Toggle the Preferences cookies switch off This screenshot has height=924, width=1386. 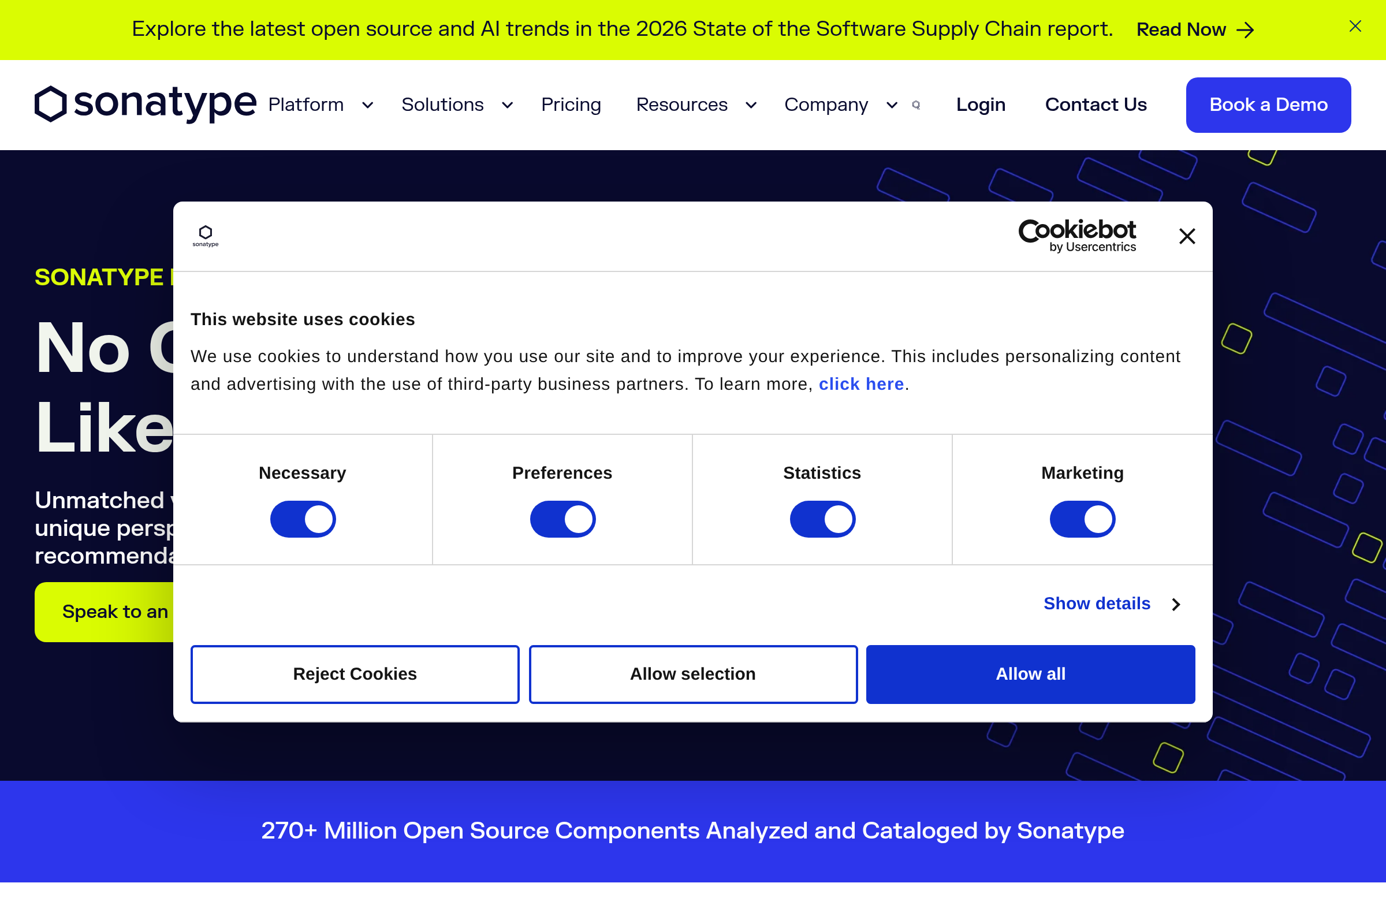click(x=562, y=519)
